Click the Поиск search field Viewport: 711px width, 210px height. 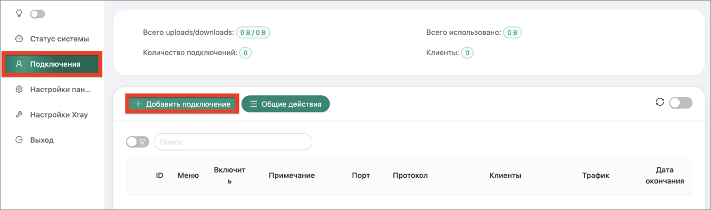pyautogui.click(x=233, y=142)
